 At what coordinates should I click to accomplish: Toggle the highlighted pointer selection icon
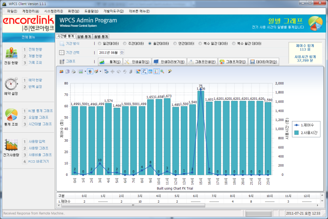90,72
